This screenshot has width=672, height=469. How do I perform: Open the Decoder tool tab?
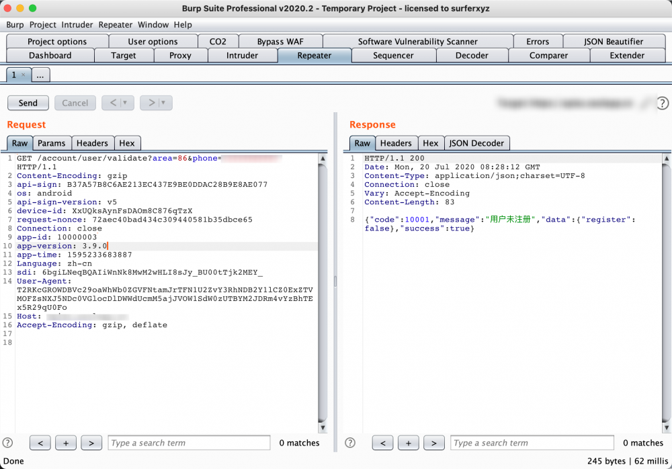coord(472,56)
